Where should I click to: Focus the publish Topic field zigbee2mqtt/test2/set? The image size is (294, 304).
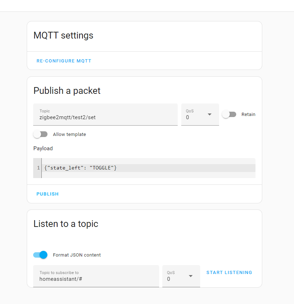click(105, 117)
